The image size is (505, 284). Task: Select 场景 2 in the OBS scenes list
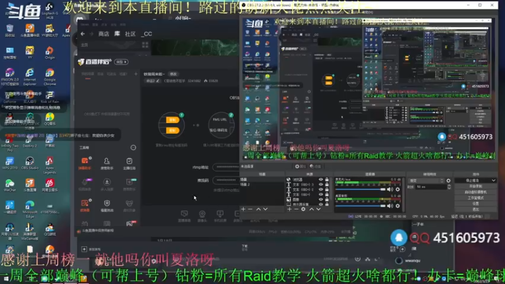245,184
